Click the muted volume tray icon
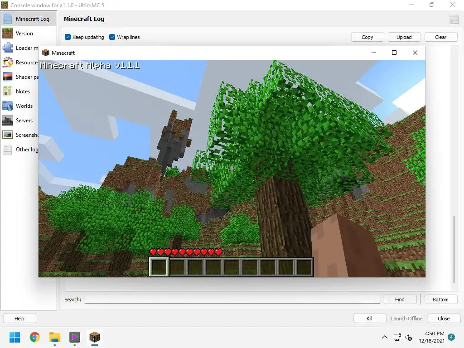Screen dimensions: 464x348 click(x=409, y=337)
